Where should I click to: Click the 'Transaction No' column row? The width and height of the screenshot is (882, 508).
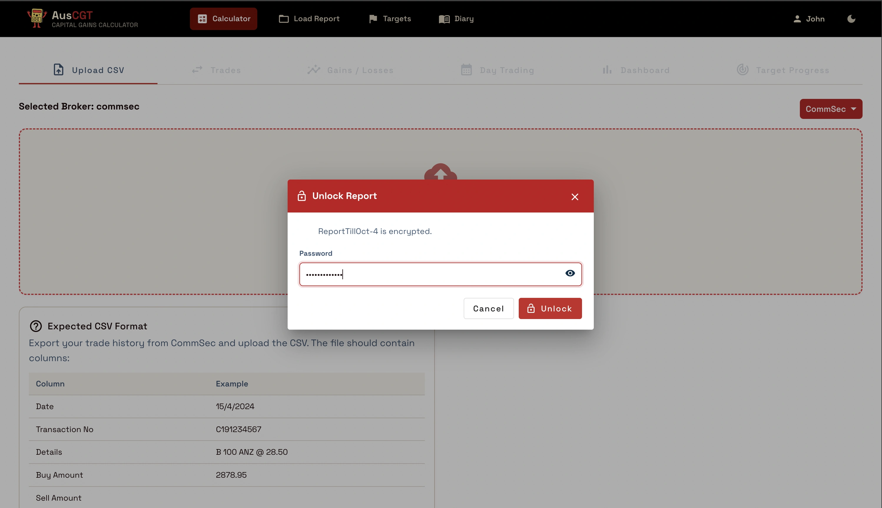[227, 429]
